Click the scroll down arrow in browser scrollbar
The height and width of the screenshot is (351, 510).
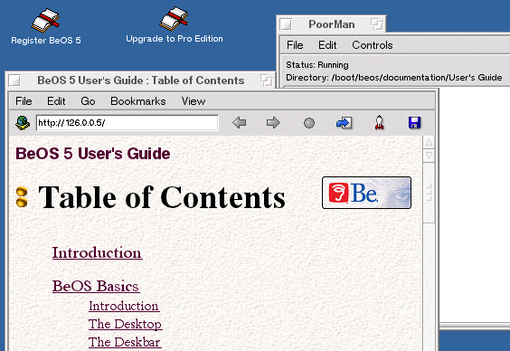(x=429, y=156)
